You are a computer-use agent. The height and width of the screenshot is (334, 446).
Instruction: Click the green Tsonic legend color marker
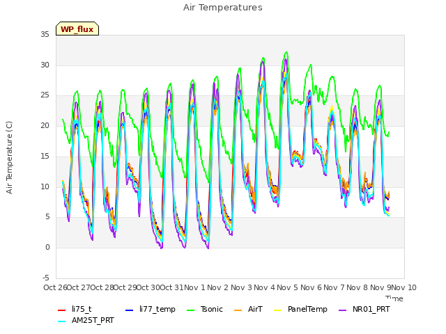(190, 310)
